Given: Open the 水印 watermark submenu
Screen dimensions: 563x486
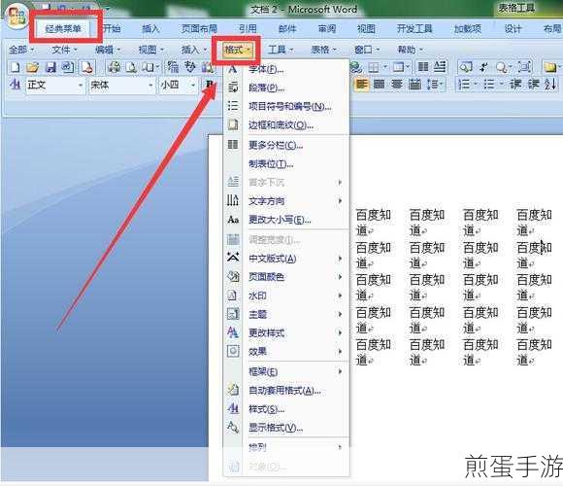Looking at the screenshot, I should (286, 295).
